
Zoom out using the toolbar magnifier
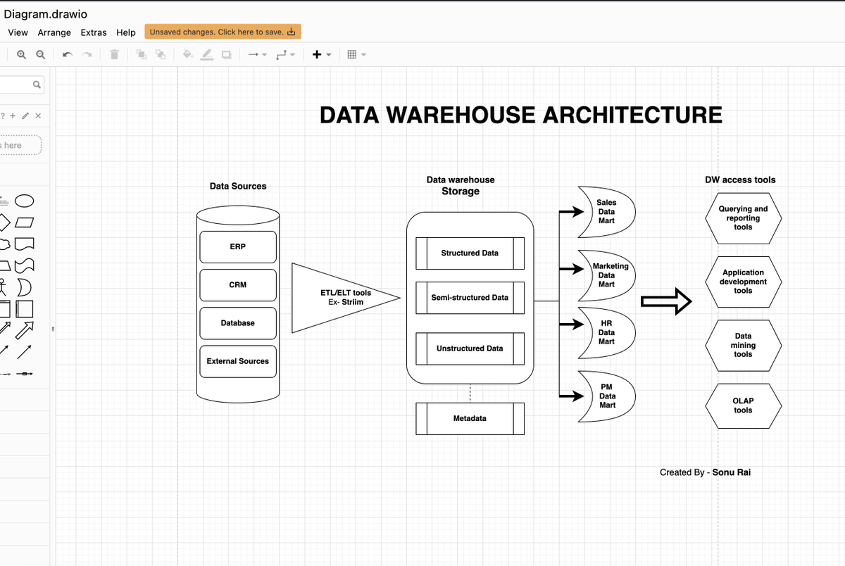click(41, 54)
